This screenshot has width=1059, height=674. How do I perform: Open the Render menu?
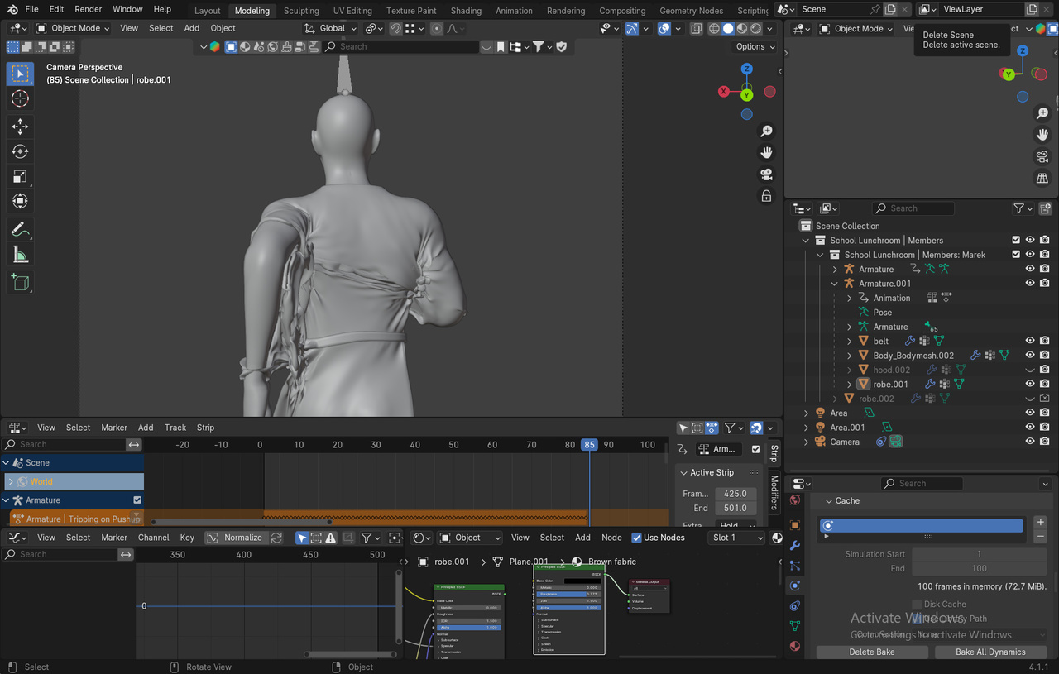(x=88, y=9)
